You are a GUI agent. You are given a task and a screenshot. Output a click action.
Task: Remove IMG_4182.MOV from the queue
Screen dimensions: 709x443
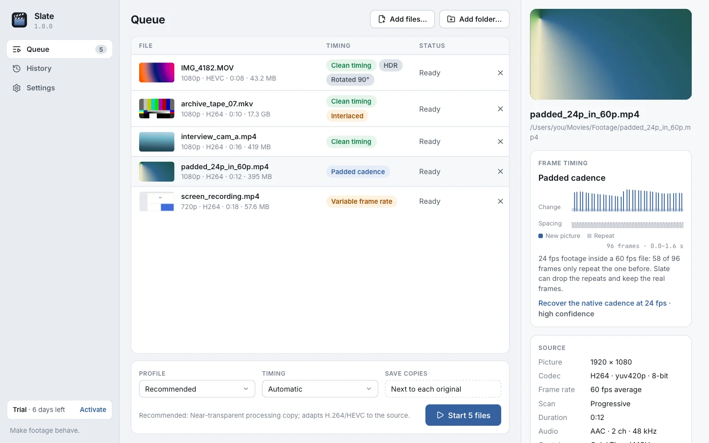click(x=500, y=73)
